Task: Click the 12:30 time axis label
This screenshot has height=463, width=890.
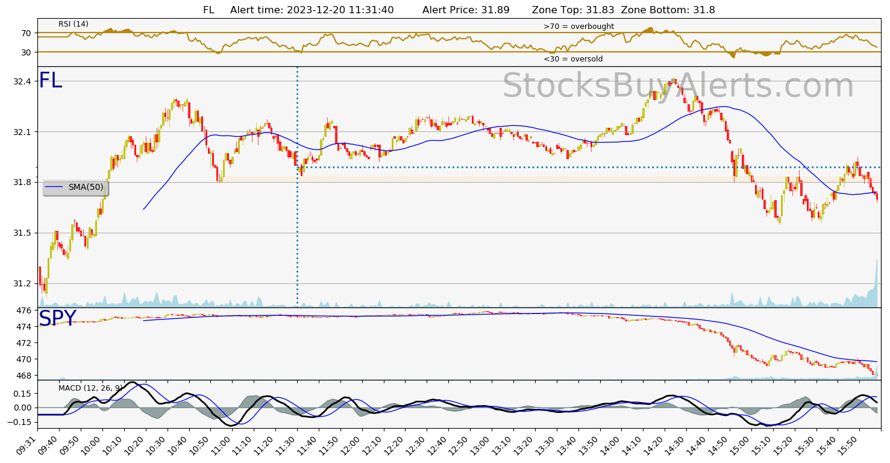Action: [x=418, y=446]
